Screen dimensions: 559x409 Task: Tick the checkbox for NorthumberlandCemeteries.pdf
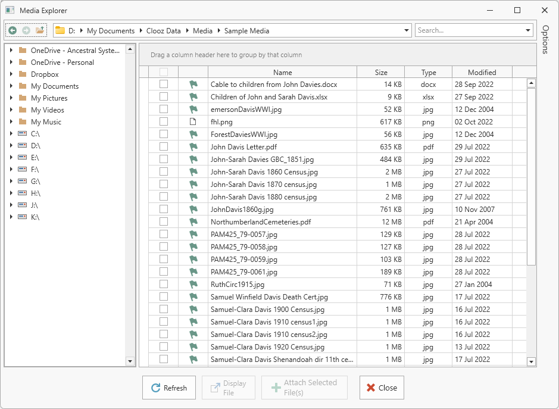pos(164,222)
